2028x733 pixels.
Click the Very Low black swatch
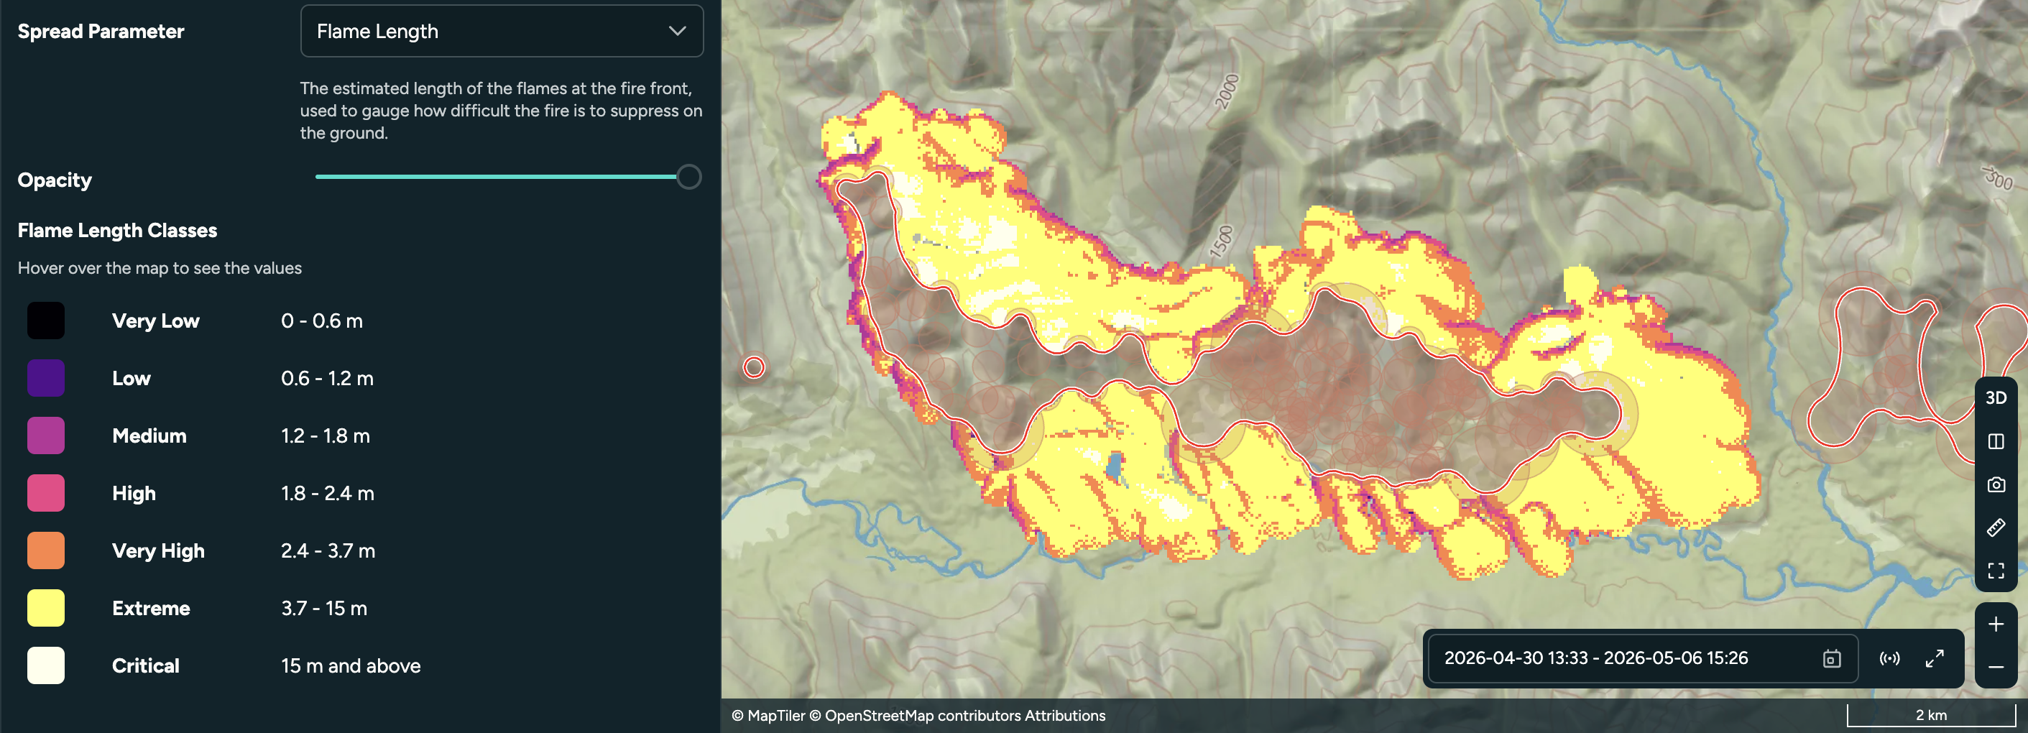(x=46, y=321)
